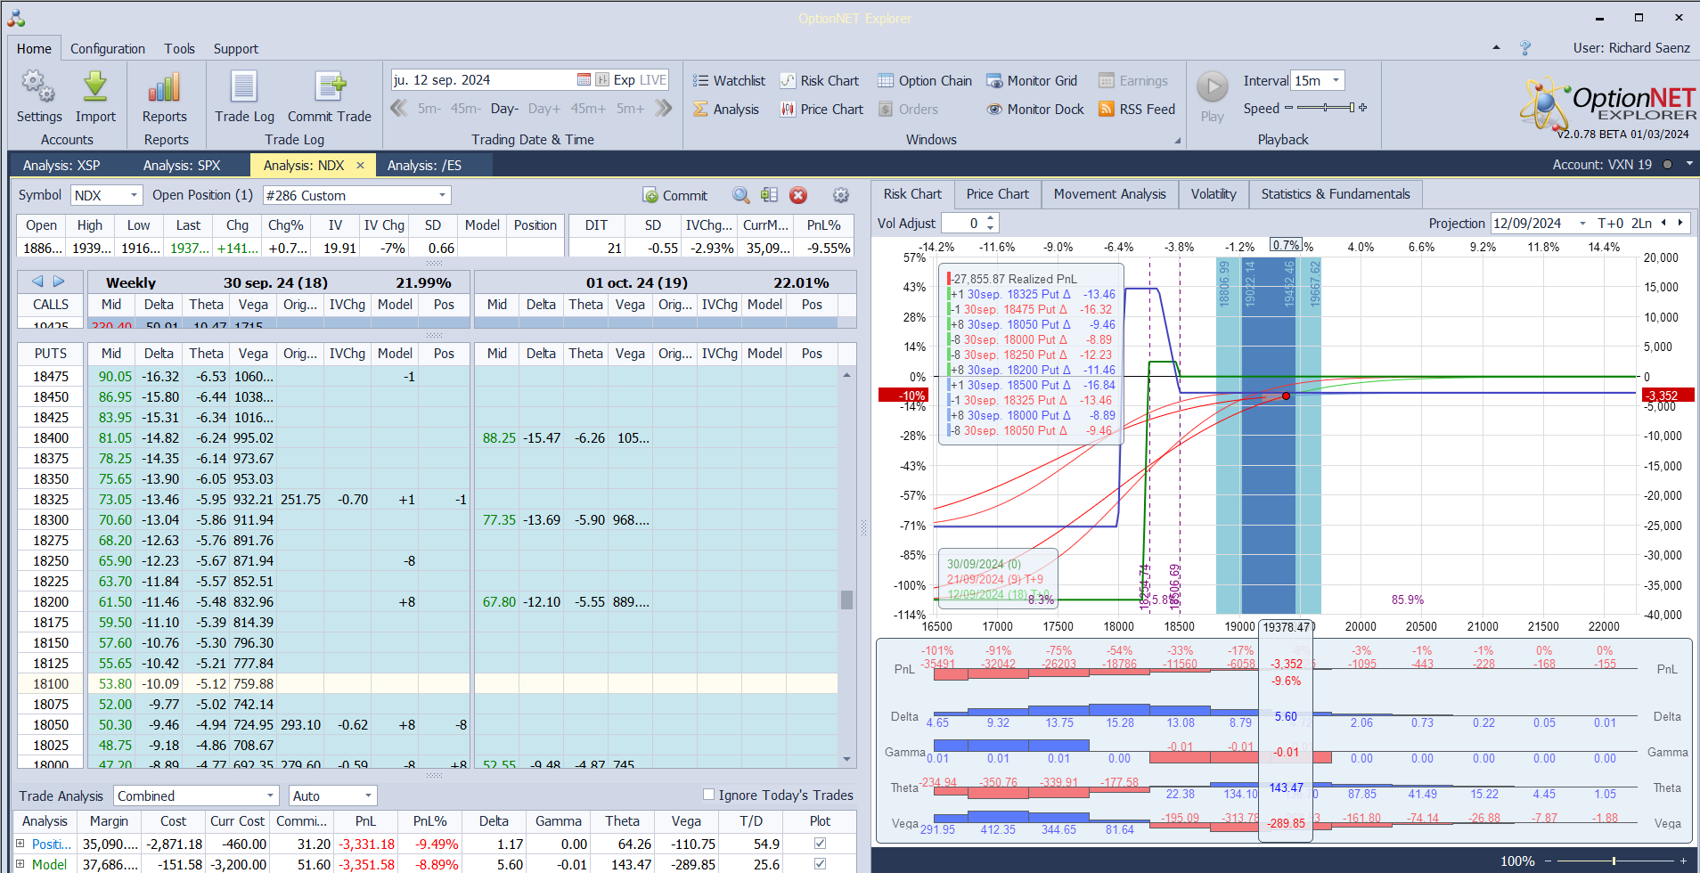Open the Watchlist window

click(729, 80)
